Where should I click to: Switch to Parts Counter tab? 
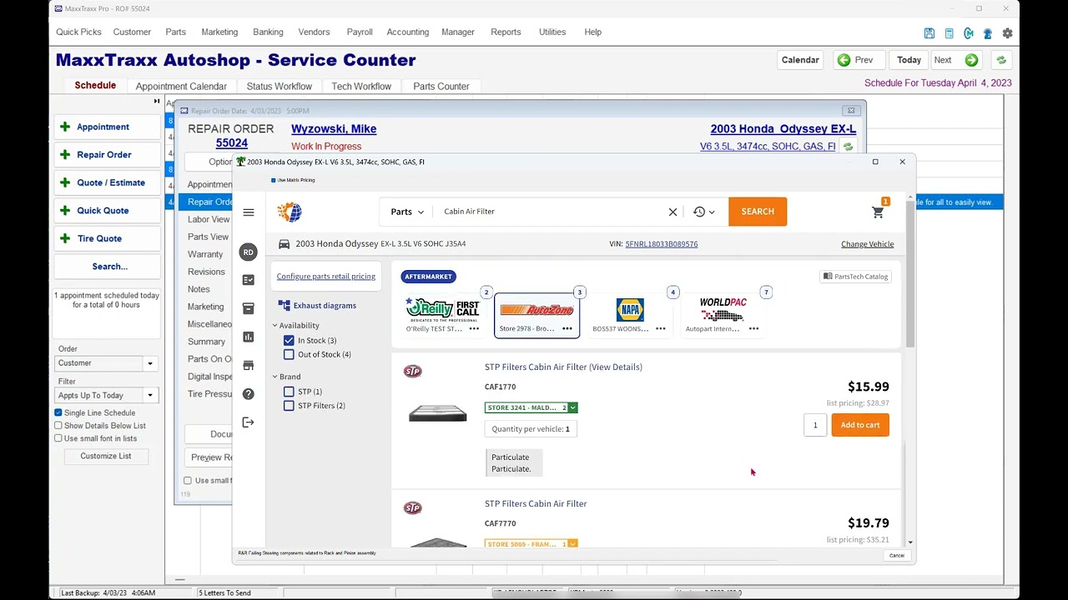point(441,86)
